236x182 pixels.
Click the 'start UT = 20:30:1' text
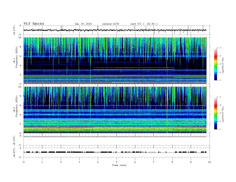144,24
